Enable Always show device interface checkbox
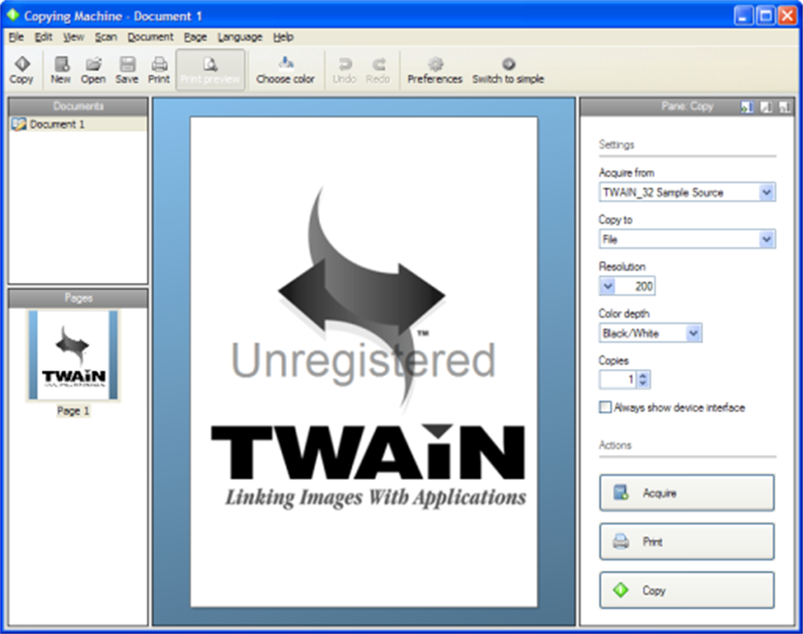Screen dimensions: 803x634 [x=606, y=407]
